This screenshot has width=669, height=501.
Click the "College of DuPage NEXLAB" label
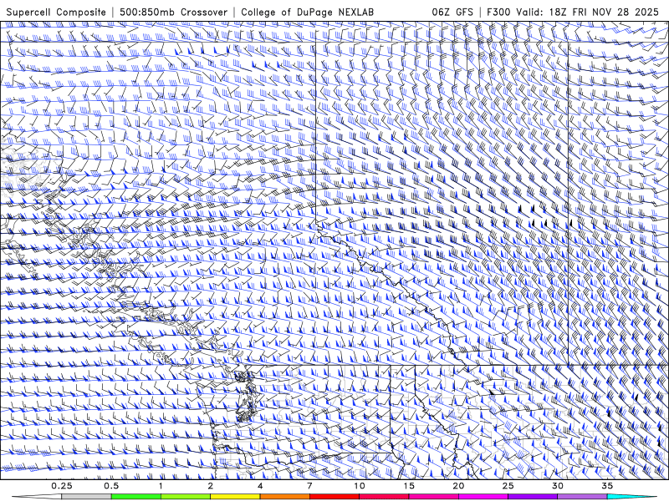[x=307, y=12]
